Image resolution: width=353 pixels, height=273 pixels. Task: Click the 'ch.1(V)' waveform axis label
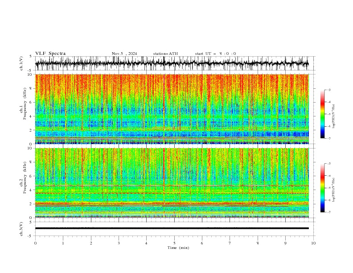[x=21, y=63]
